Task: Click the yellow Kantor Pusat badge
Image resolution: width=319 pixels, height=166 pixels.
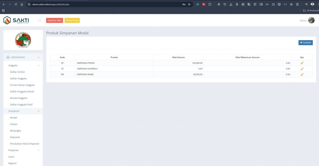Action: (x=72, y=20)
